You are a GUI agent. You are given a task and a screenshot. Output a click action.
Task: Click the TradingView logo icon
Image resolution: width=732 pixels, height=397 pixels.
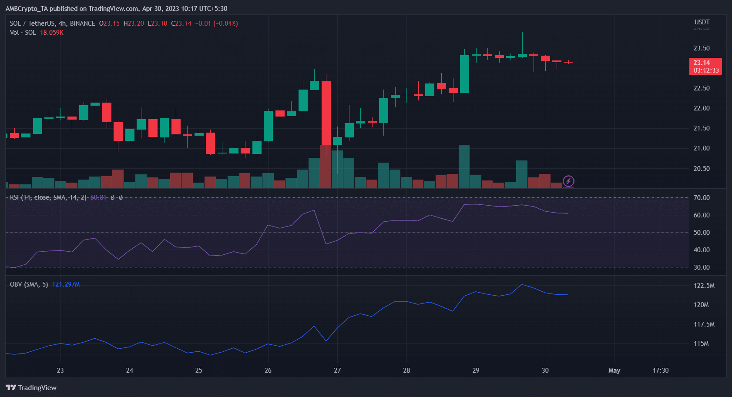click(x=11, y=387)
